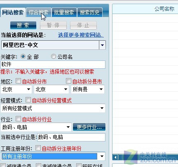The image size is (178, 167).
Task: Switch to the 网站搜索 tab
Action: (13, 12)
